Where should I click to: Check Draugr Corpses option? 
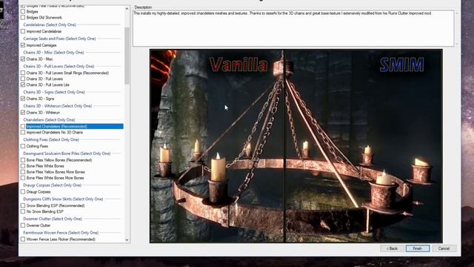coord(23,191)
